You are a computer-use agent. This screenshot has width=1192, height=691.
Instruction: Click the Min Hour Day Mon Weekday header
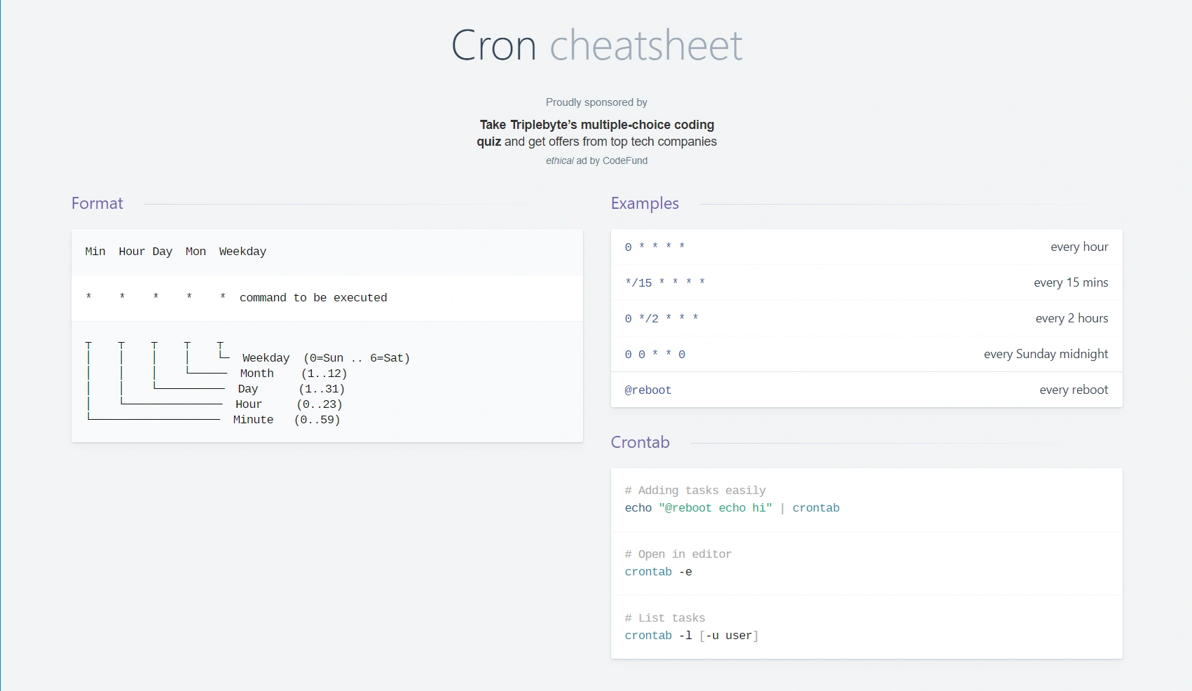[176, 252]
